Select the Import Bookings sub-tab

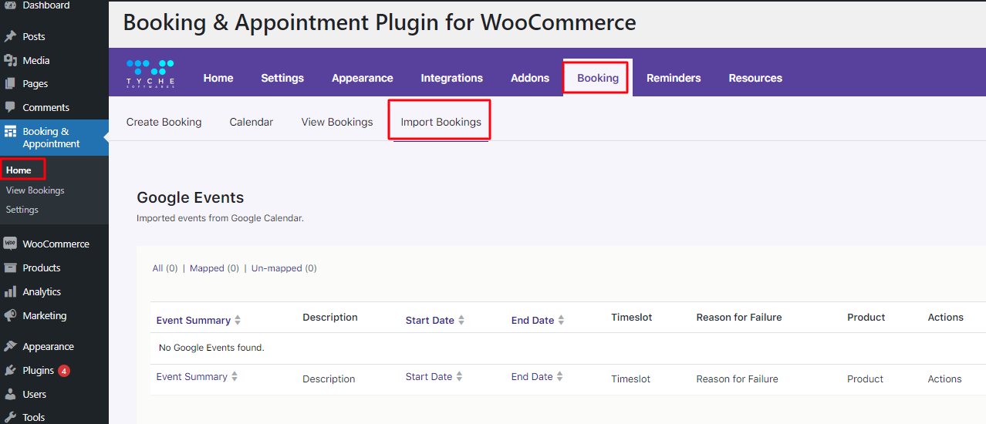(x=441, y=122)
